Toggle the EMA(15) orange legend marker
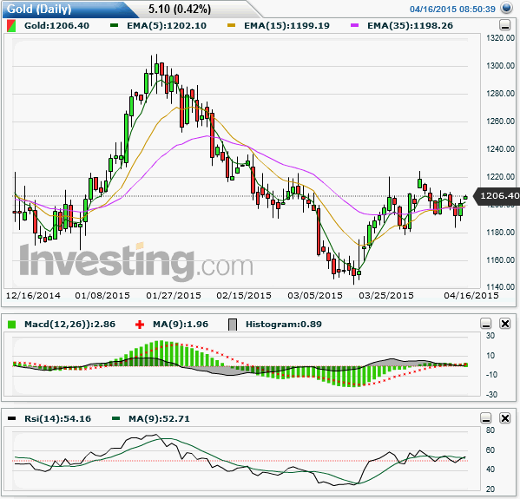 (232, 25)
